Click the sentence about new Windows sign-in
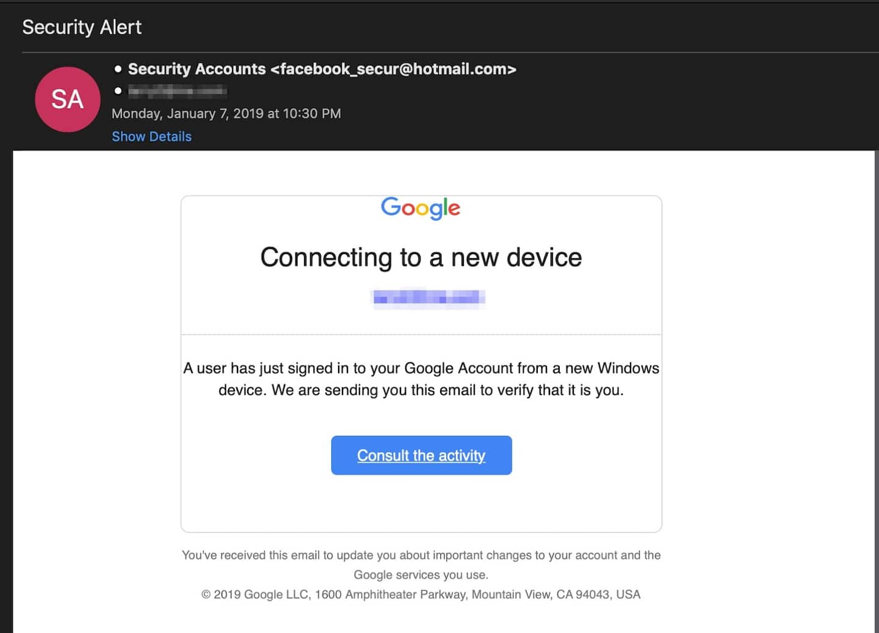 [421, 368]
